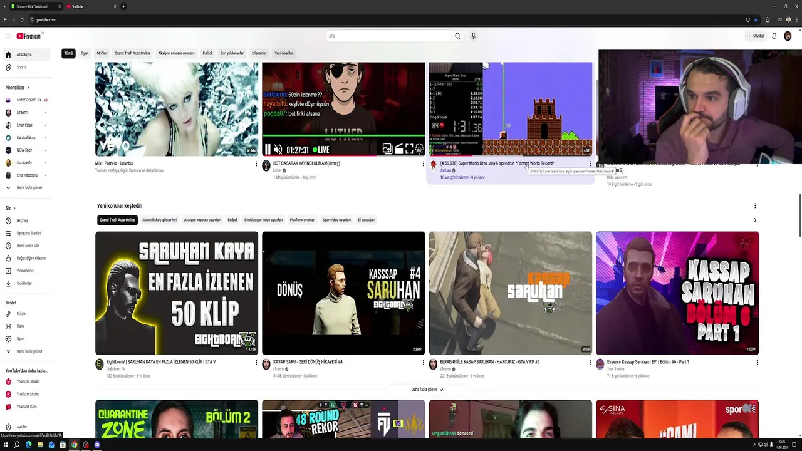
Task: Open the KASSAP SARUHAN BÖLÜM 6 PART 1 thumbnail
Action: click(x=677, y=293)
